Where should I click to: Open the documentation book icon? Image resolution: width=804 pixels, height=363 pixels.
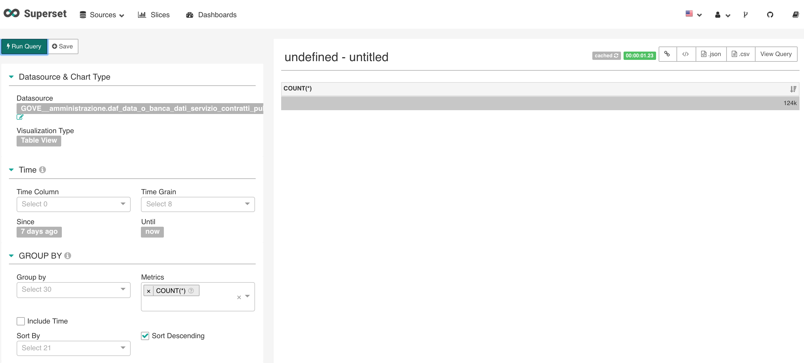tap(795, 15)
